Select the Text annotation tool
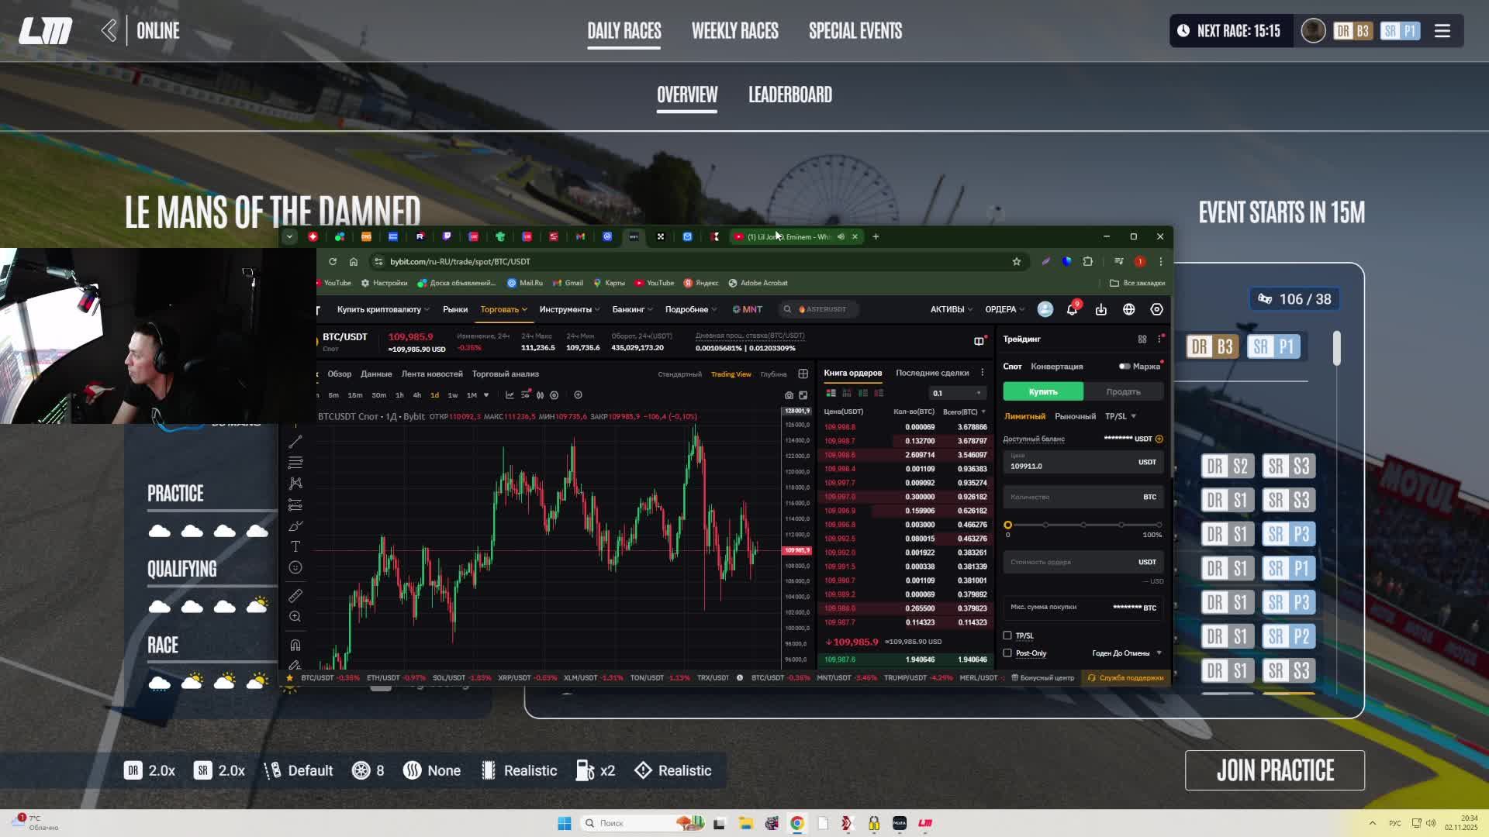 295,546
